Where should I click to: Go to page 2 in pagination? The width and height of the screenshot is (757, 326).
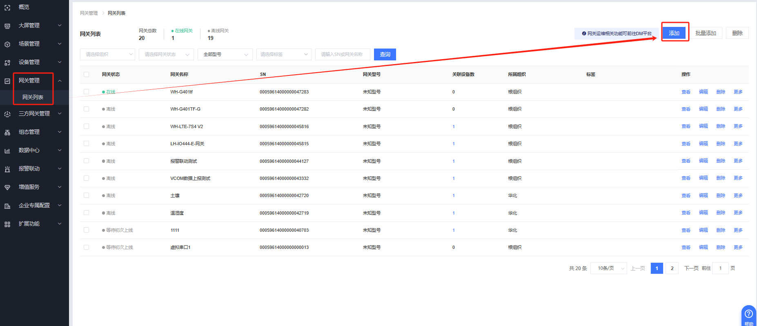[672, 268]
